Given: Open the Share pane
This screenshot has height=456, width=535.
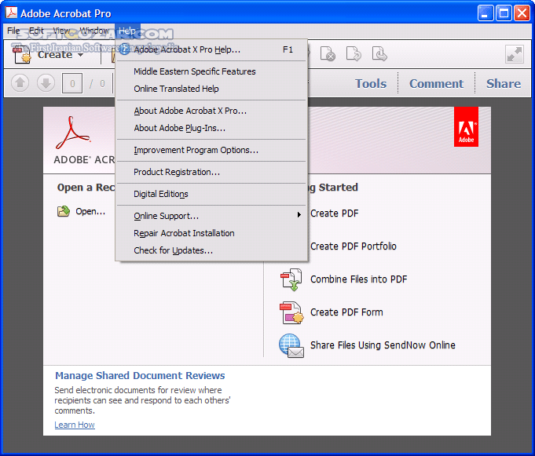Looking at the screenshot, I should (504, 83).
